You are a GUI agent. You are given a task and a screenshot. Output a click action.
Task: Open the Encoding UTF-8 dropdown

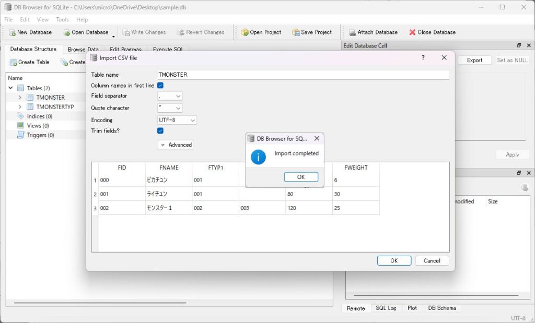pos(177,120)
